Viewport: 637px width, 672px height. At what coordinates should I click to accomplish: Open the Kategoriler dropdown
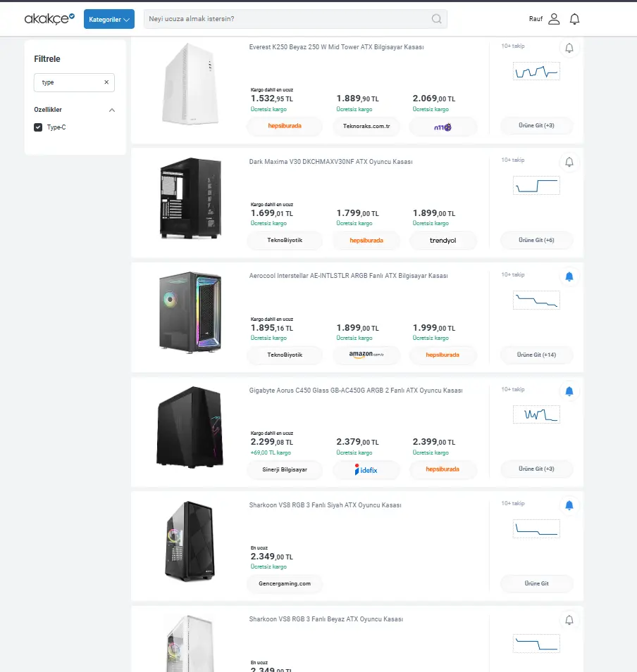coord(109,19)
